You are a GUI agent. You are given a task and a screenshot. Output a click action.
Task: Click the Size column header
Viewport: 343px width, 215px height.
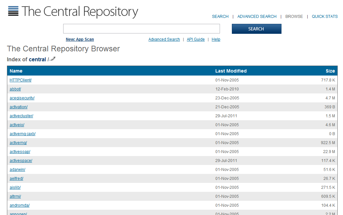pyautogui.click(x=330, y=71)
